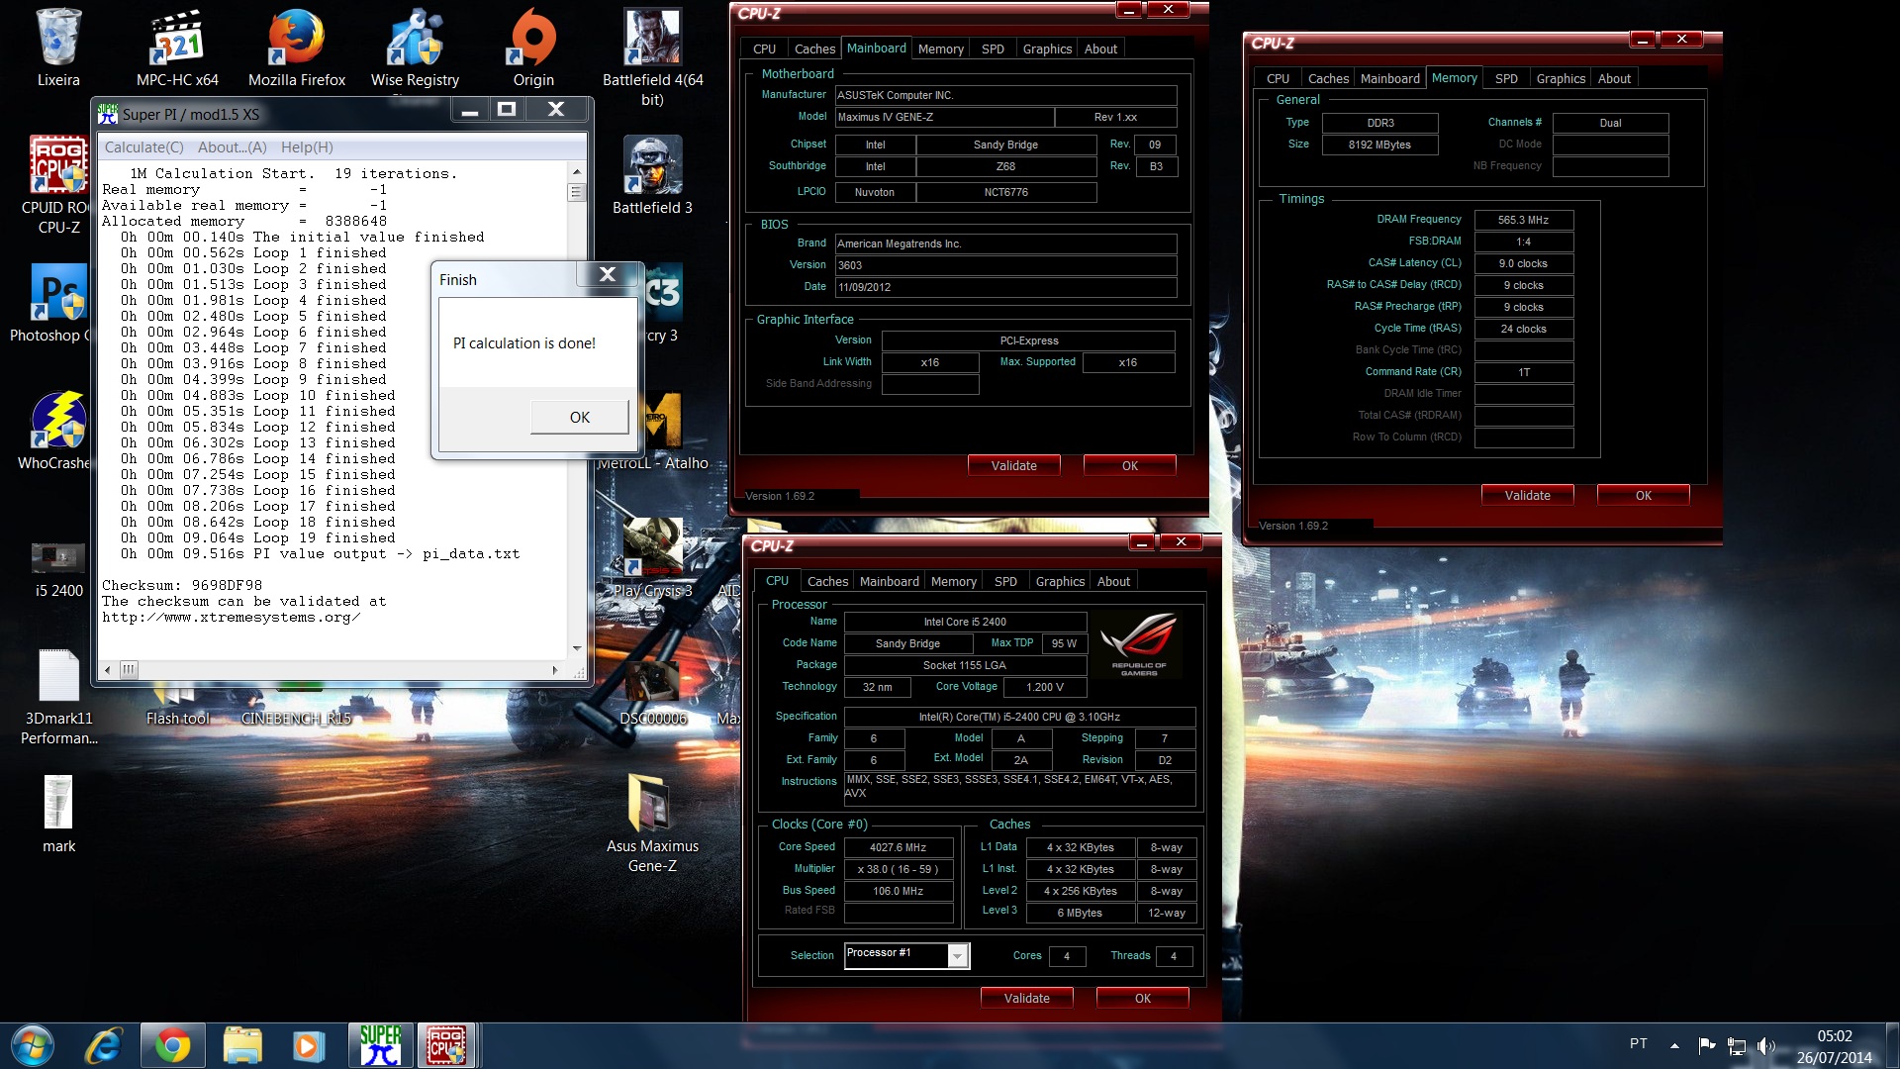Open media player icon in taskbar
This screenshot has width=1900, height=1069.
tap(309, 1045)
